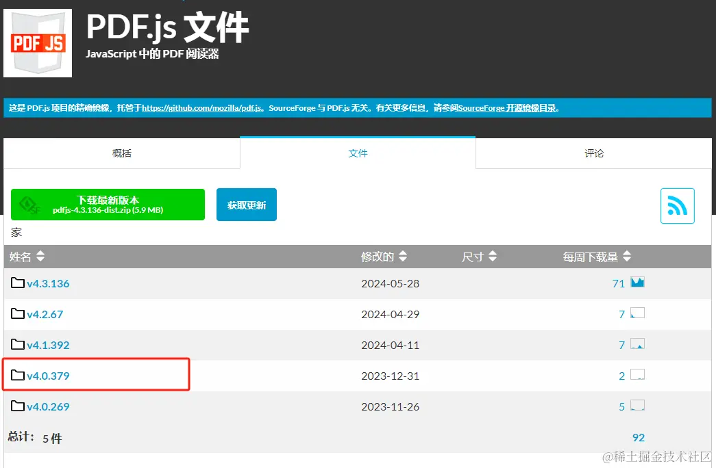This screenshot has height=468, width=716.
Task: Open the SourceForge 开源镜像目录 link
Action: 507,108
